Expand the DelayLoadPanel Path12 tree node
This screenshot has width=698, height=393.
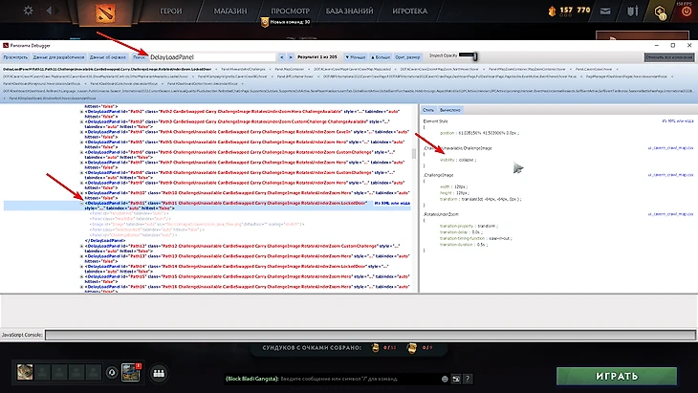pos(82,248)
